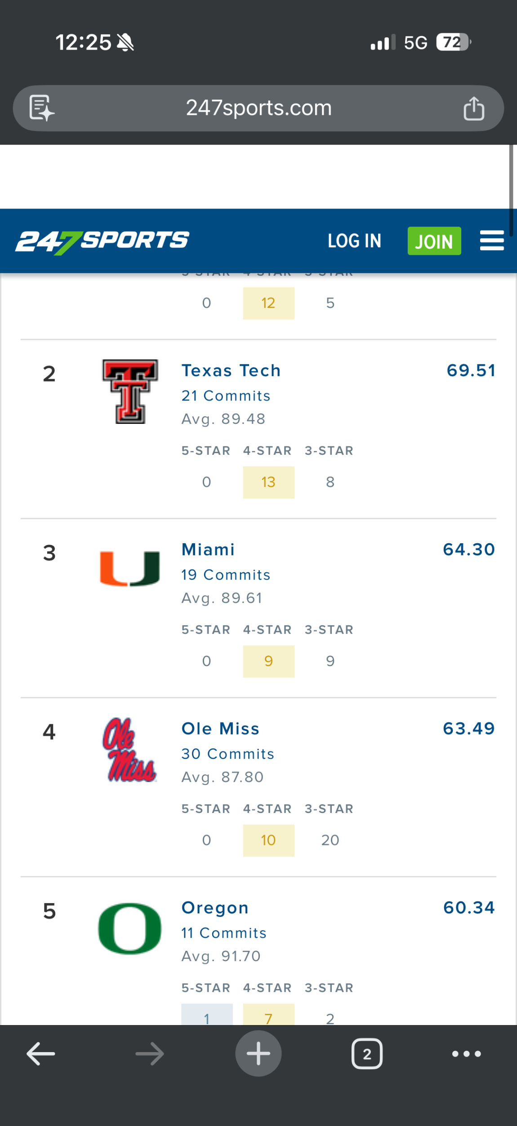Go back with the browser back arrow

pyautogui.click(x=40, y=1053)
